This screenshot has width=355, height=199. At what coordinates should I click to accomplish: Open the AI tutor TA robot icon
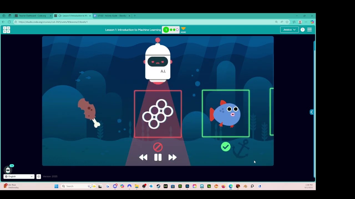(x=8, y=170)
